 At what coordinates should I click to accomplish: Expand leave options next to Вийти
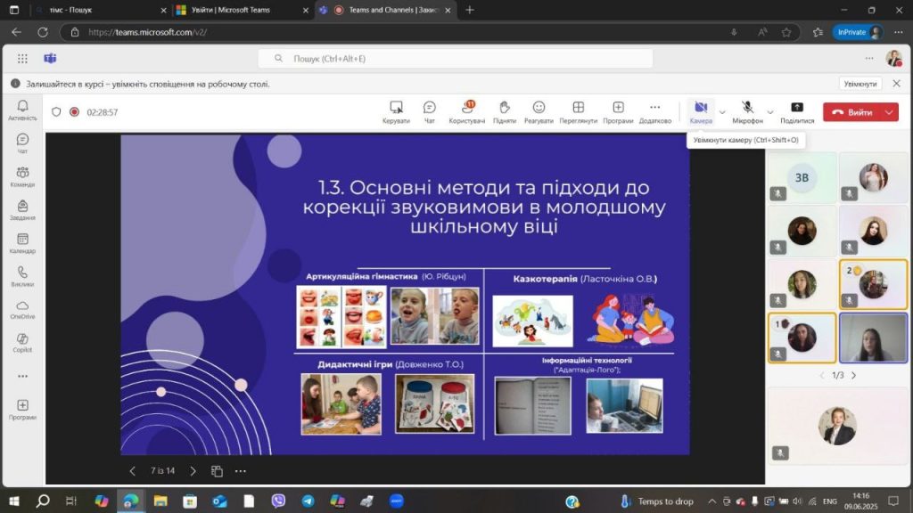point(889,112)
